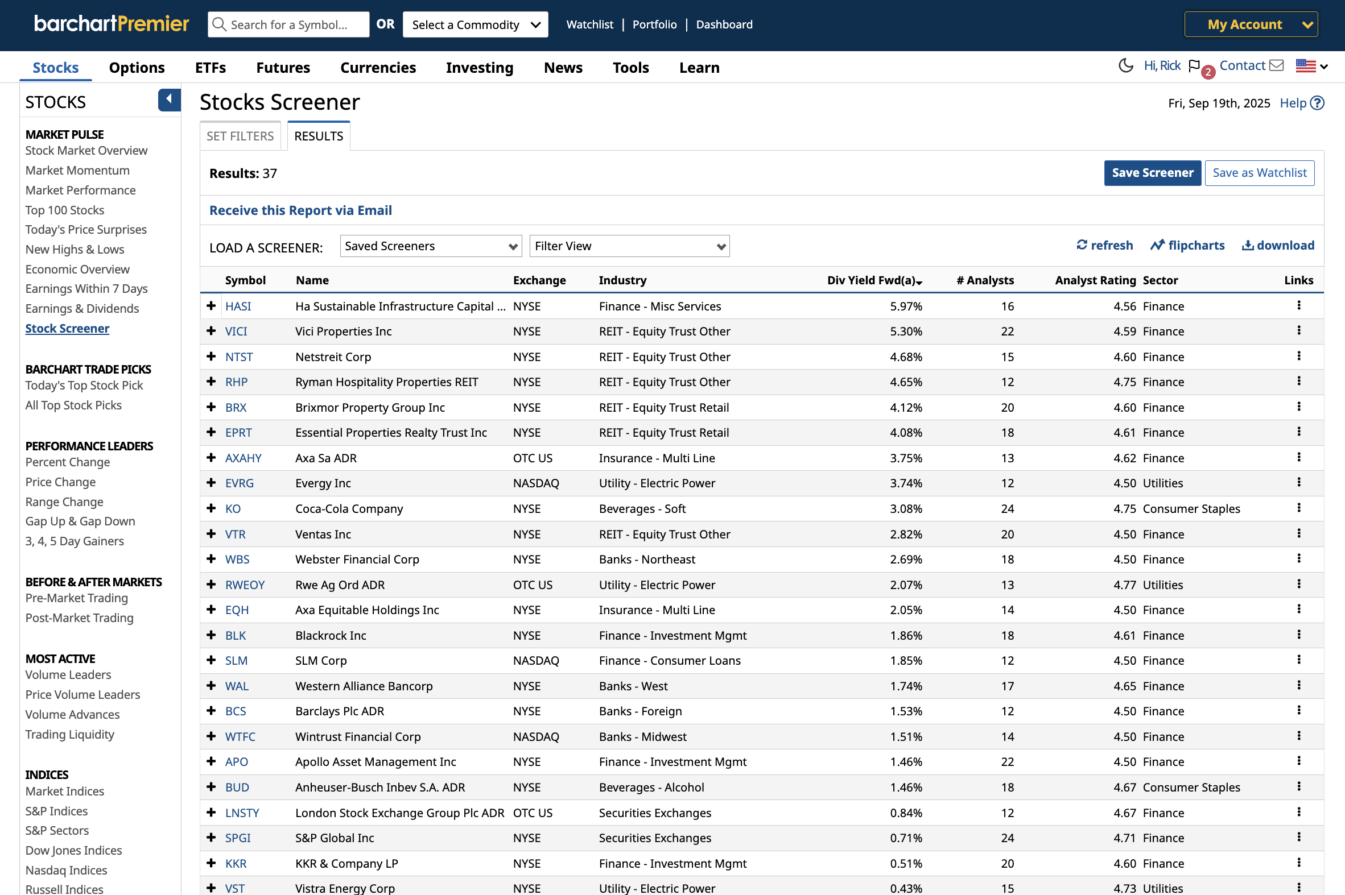Open Market Momentum in sidebar

tap(77, 170)
